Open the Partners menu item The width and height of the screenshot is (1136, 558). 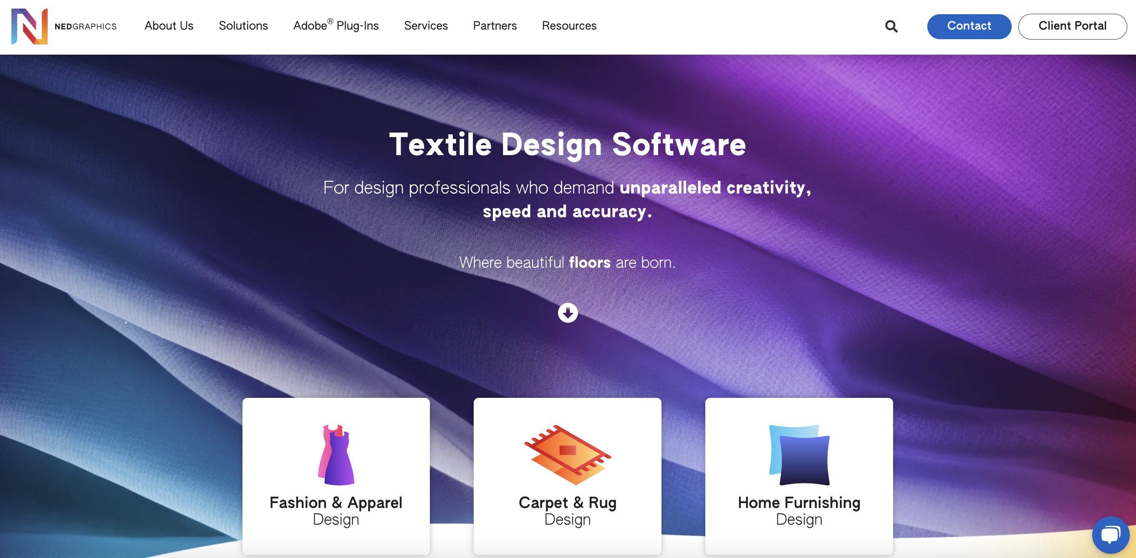click(x=495, y=26)
